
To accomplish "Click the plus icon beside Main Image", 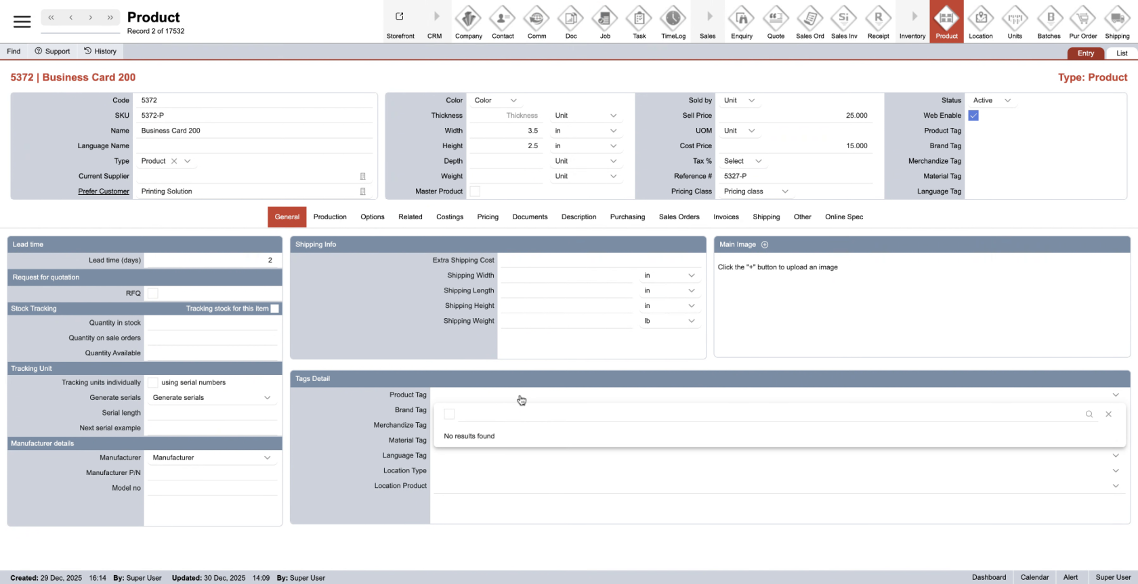I will (x=765, y=245).
